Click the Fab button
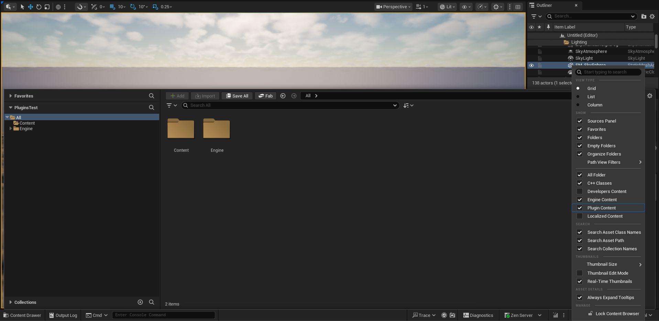 coord(265,96)
